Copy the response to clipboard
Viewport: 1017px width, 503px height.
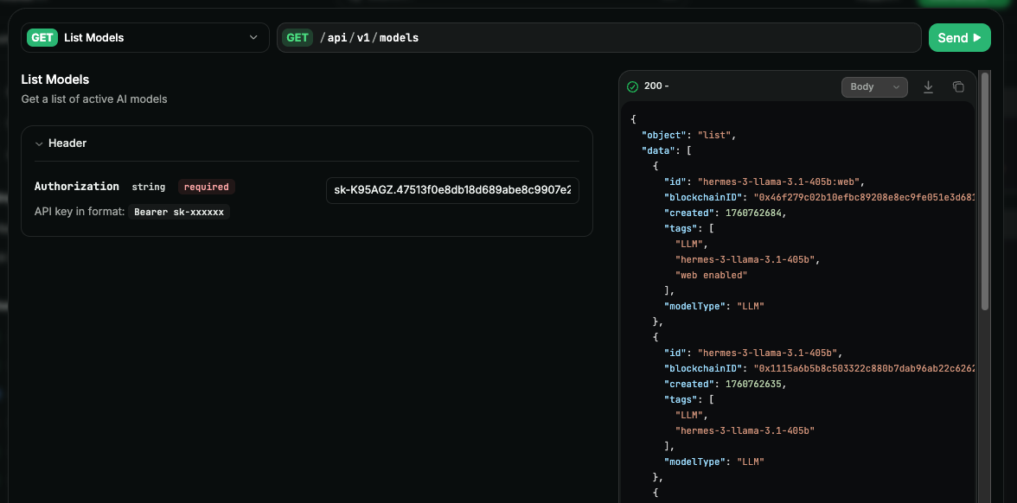click(958, 86)
